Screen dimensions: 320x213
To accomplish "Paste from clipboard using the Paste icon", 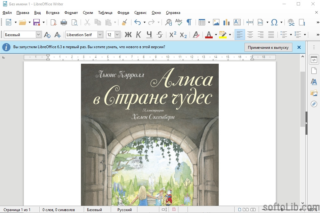I will [x=108, y=22].
